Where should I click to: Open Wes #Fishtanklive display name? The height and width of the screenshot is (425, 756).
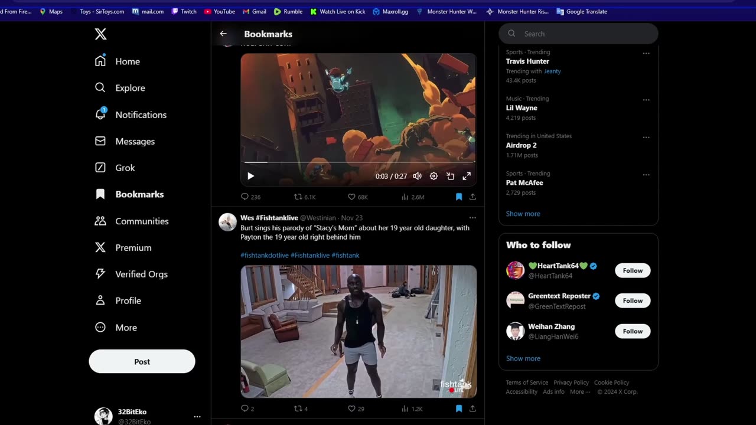[x=269, y=218]
